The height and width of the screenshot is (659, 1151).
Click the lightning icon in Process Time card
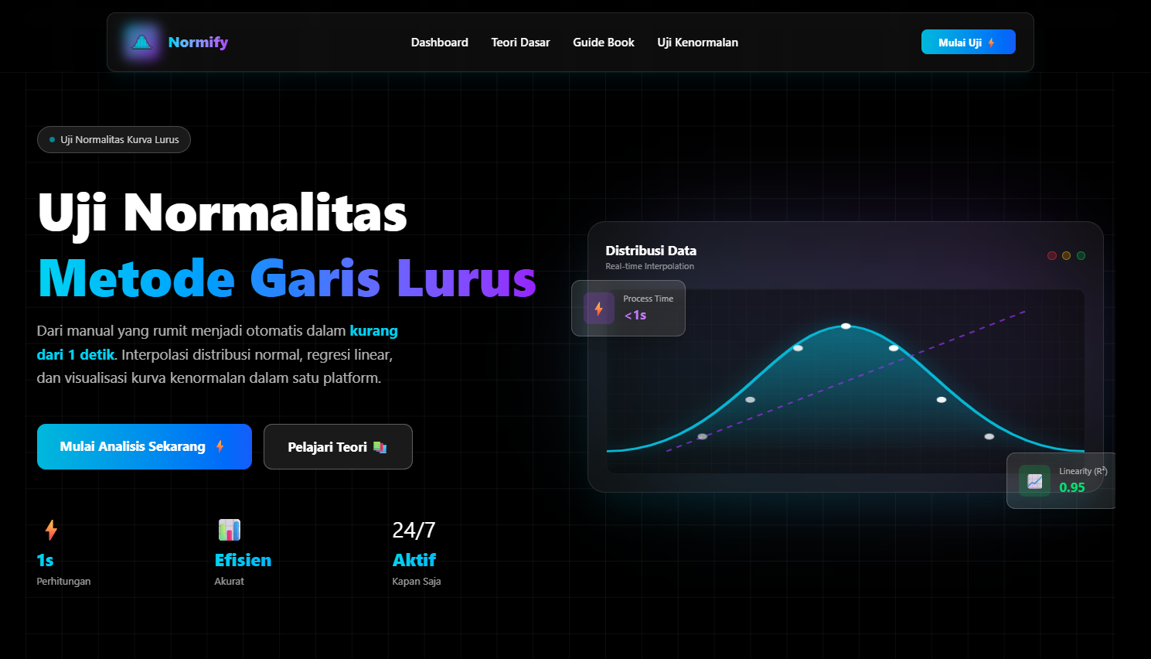coord(598,309)
